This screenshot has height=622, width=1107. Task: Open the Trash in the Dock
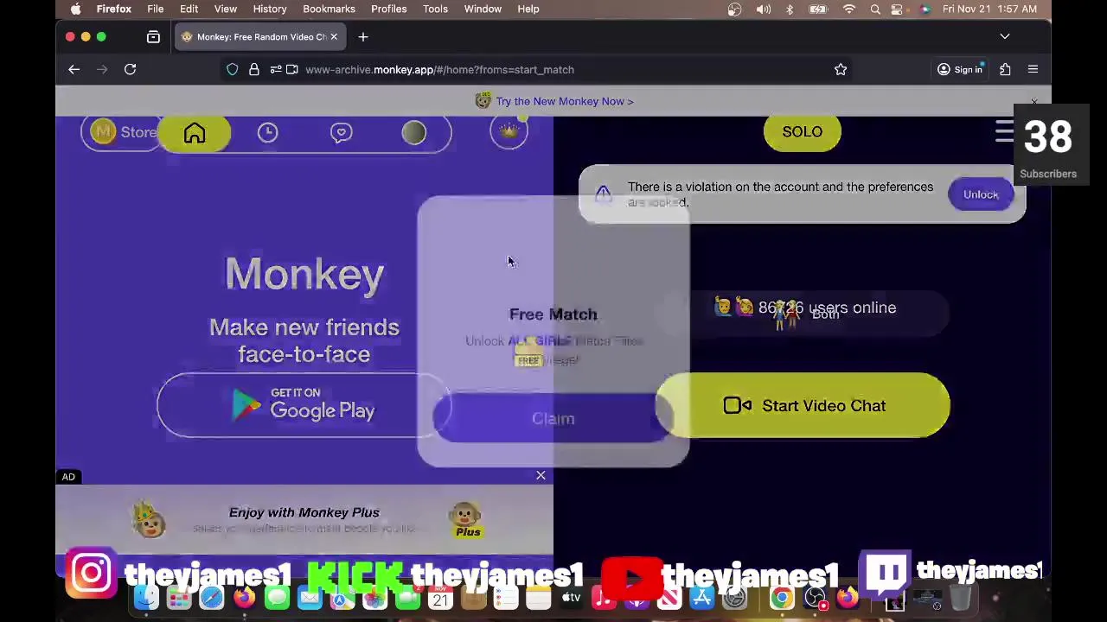(x=960, y=598)
